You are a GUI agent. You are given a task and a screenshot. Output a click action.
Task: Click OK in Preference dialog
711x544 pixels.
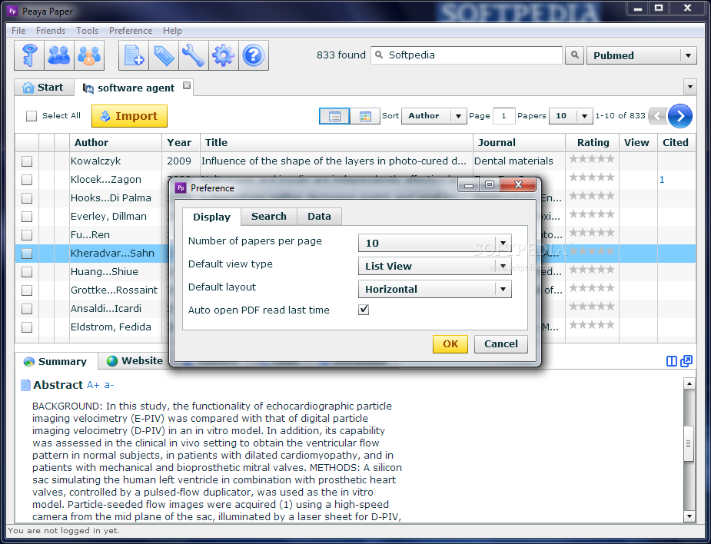[450, 343]
